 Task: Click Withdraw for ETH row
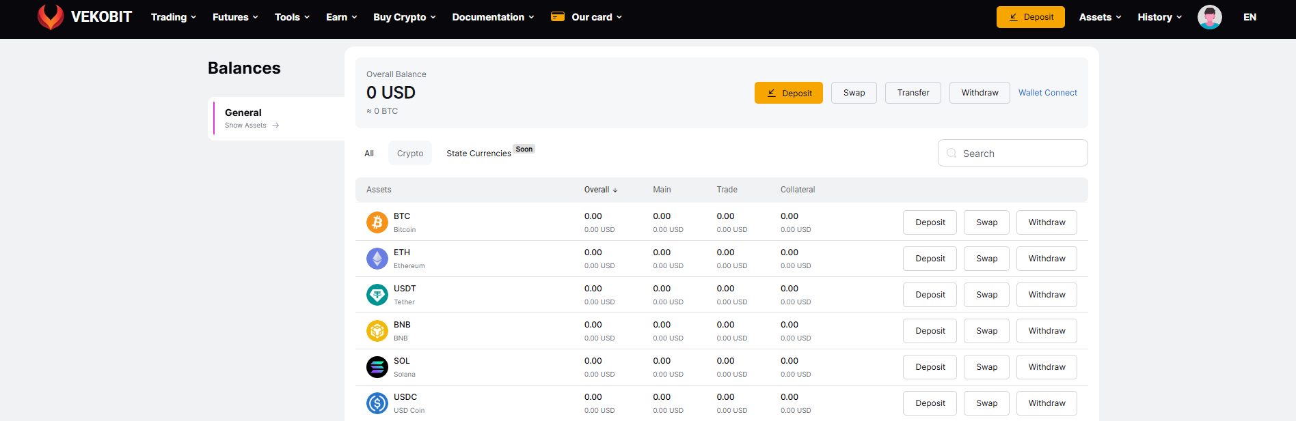(1047, 259)
